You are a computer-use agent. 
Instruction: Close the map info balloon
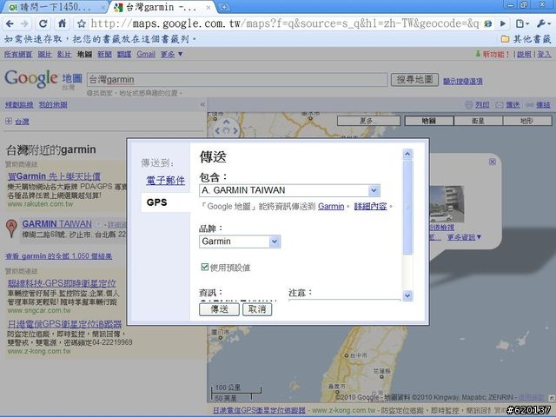(493, 162)
